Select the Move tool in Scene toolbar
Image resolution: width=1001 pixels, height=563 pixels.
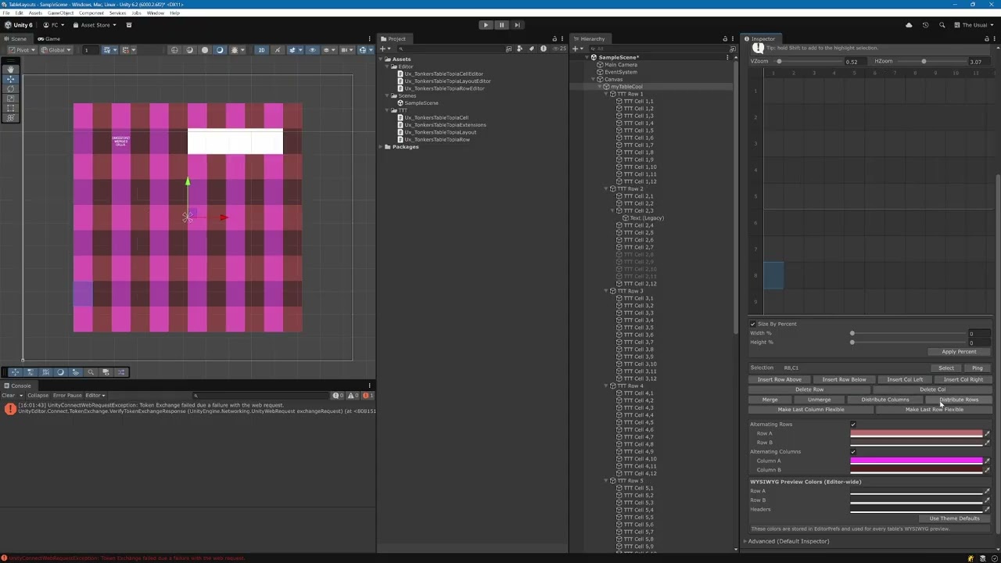click(x=11, y=79)
